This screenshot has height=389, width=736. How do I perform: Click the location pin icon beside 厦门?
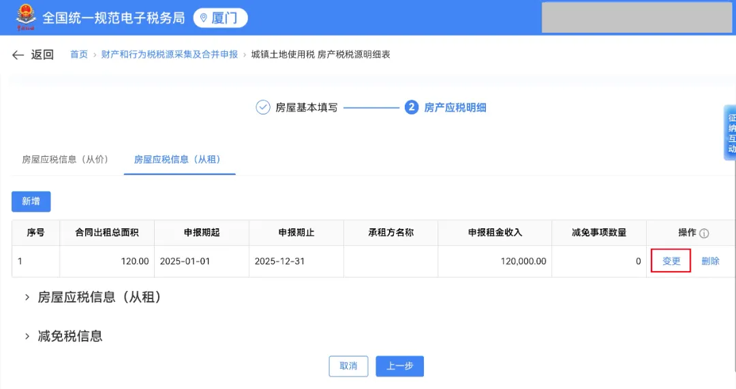(x=203, y=18)
